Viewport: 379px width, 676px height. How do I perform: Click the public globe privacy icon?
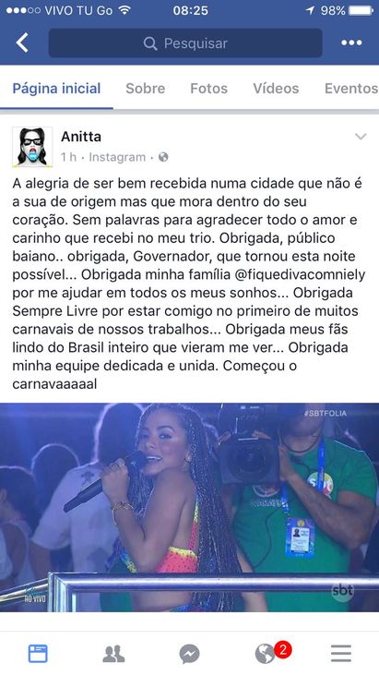163,157
